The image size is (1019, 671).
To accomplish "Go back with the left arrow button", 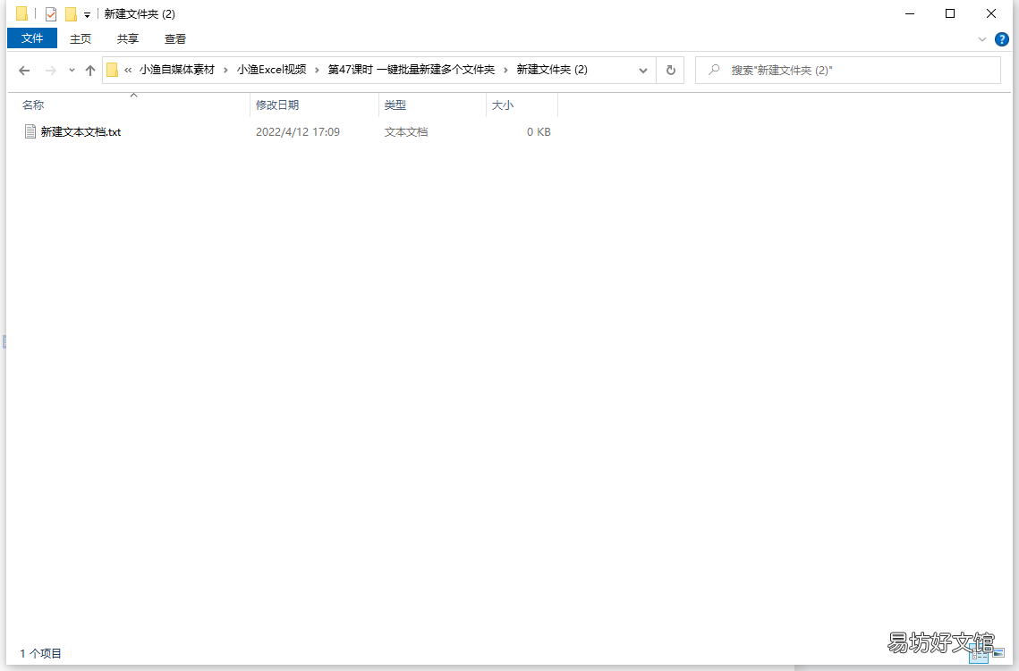I will (25, 70).
